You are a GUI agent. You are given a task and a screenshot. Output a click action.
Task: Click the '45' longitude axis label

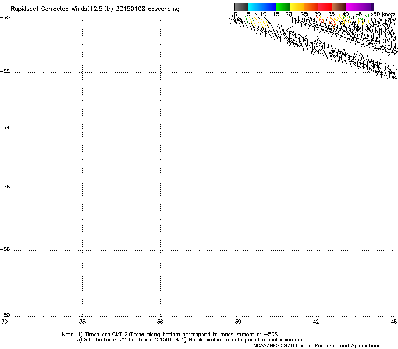394,322
